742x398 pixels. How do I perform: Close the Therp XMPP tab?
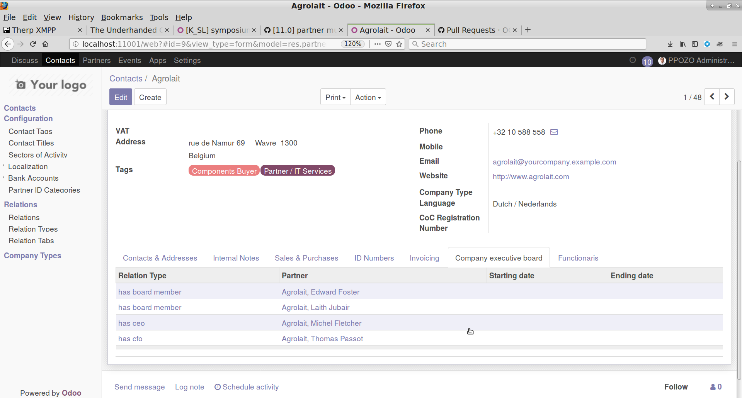pos(80,30)
